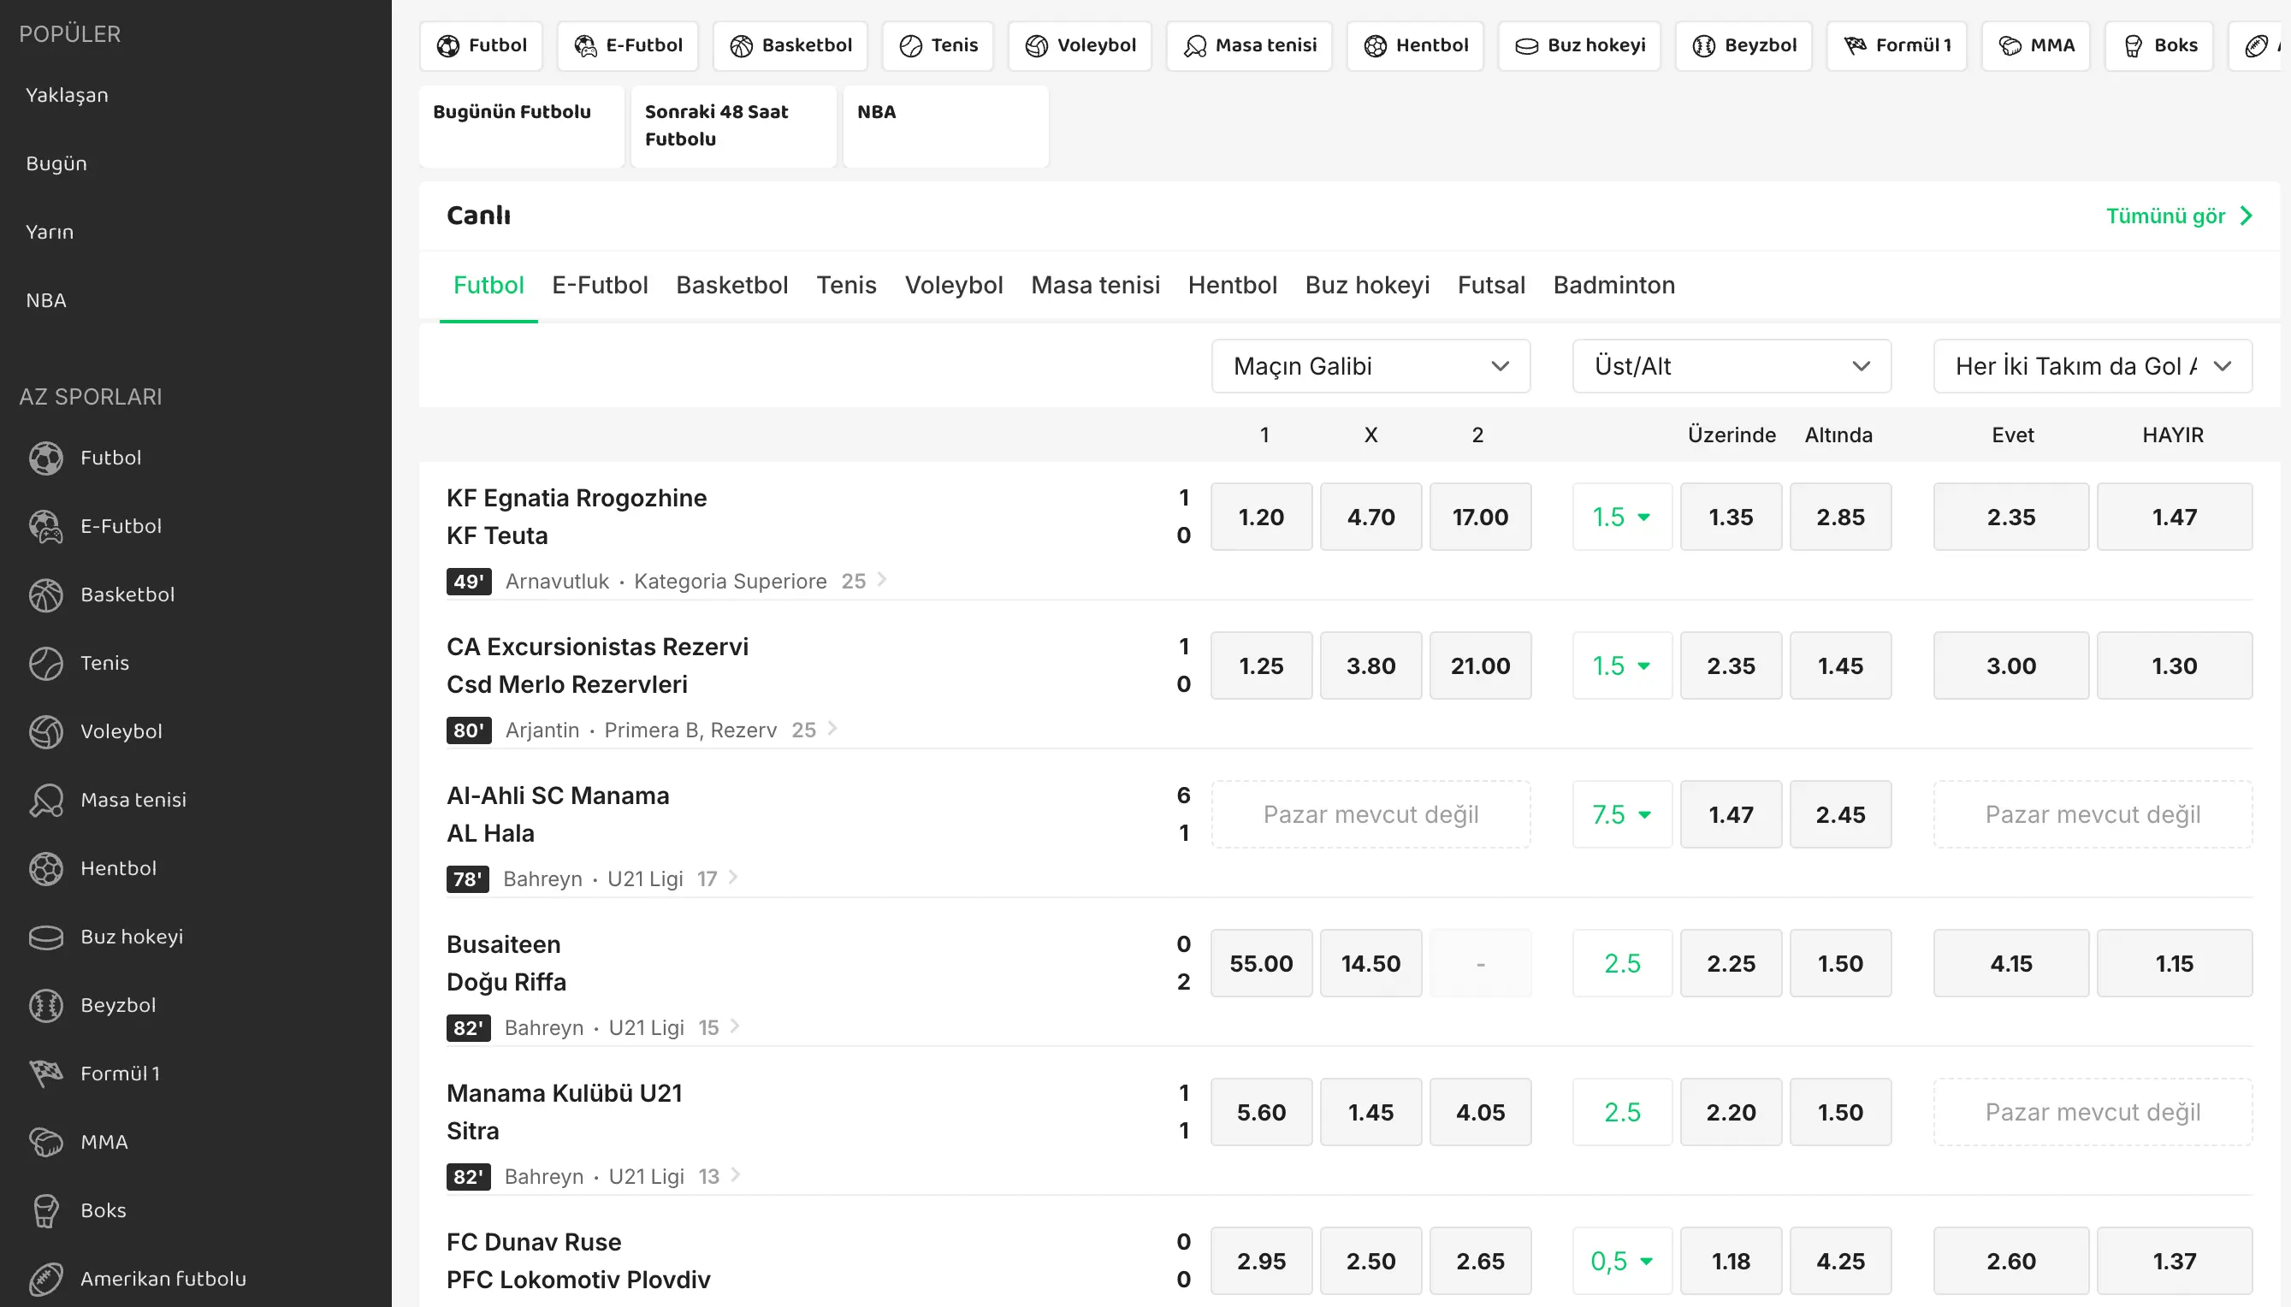
Task: Change the 7.5 line for Al-Ahli match
Action: 1621,814
